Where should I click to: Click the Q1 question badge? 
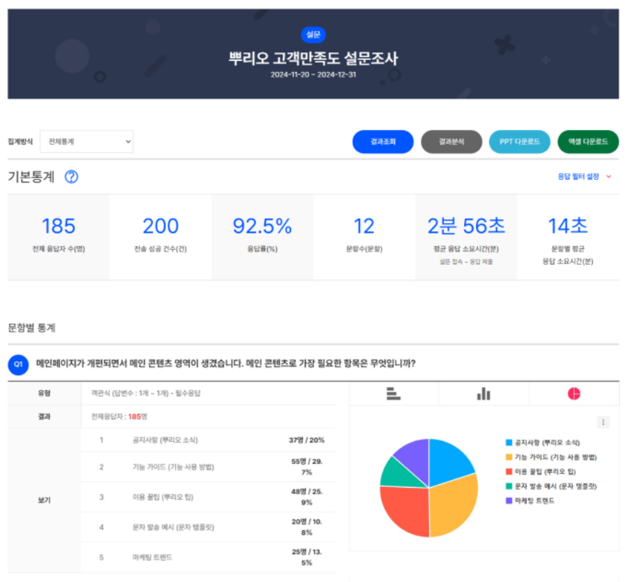(18, 364)
